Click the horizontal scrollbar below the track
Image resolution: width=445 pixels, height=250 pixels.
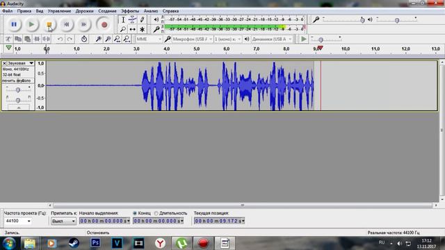point(243,205)
